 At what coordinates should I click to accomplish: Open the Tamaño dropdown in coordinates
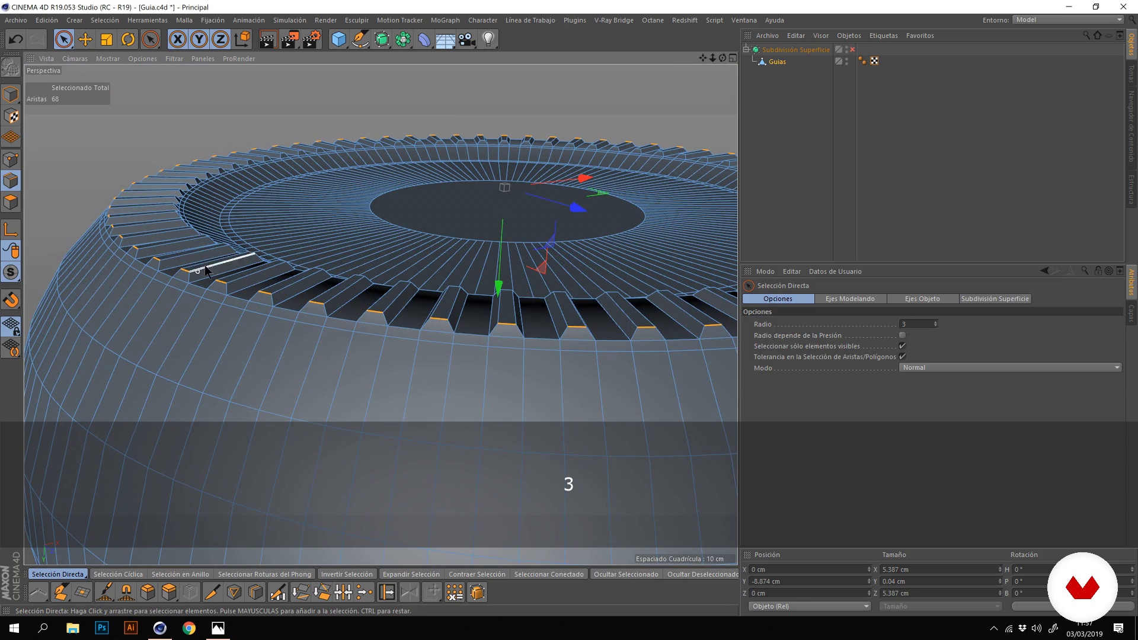click(x=941, y=606)
